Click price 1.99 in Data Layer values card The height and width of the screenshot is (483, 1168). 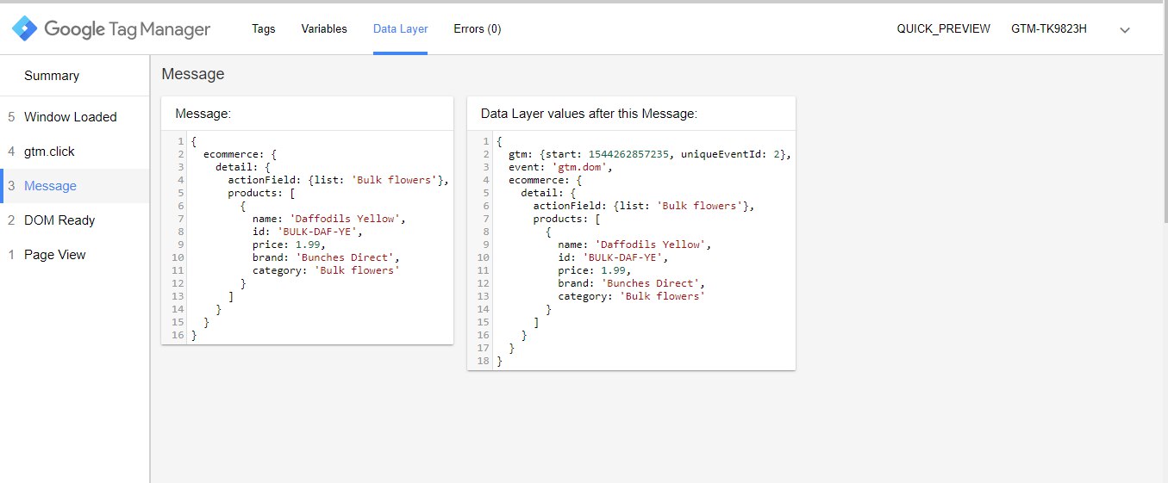pyautogui.click(x=613, y=270)
